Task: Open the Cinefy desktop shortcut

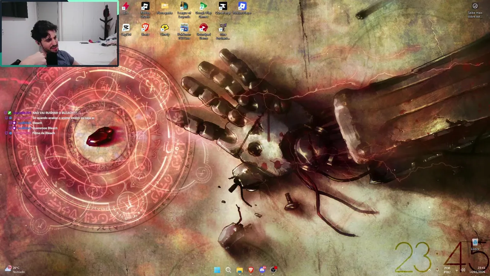Action: [165, 30]
